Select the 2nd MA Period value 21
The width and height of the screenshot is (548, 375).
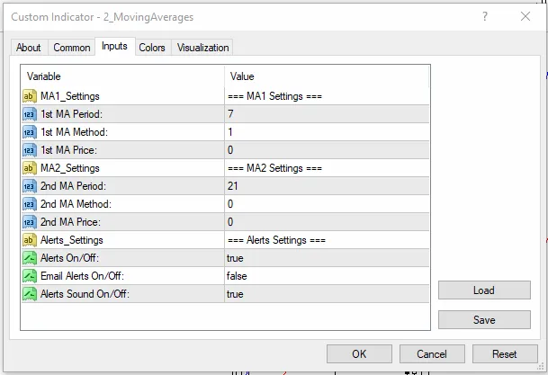[x=327, y=186]
